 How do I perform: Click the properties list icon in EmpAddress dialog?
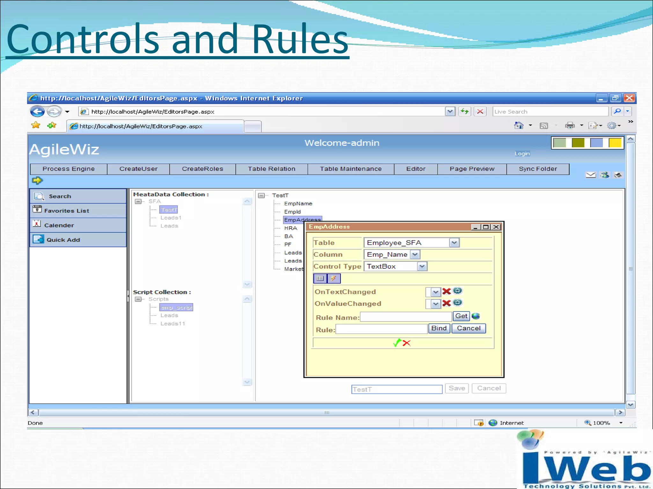320,279
